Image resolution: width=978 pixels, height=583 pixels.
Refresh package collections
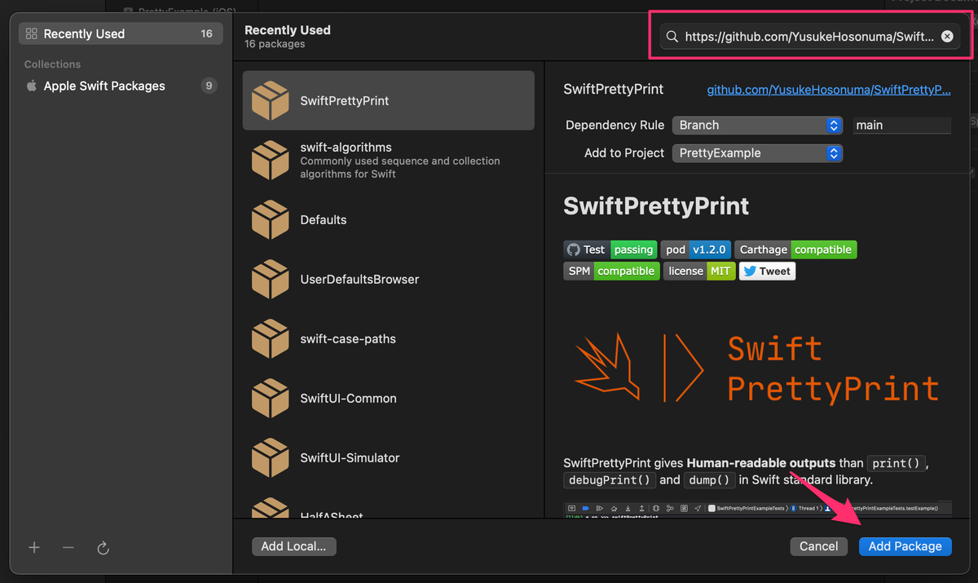tap(104, 548)
